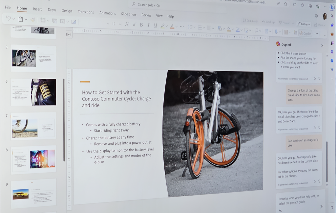This screenshot has width=336, height=213.
Task: Select slide 6 thumbnail
Action: coord(33,92)
